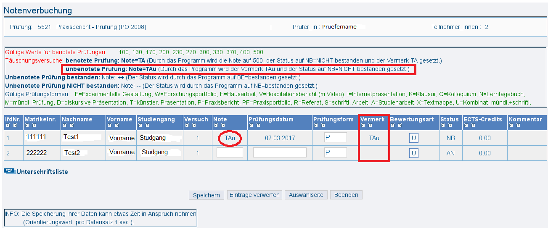Open the Unterschriftsliste link
Image resolution: width=548 pixels, height=228 pixels.
(42, 172)
